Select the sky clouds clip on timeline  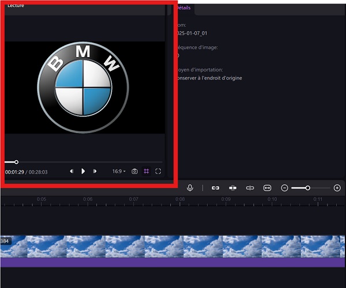click(173, 247)
